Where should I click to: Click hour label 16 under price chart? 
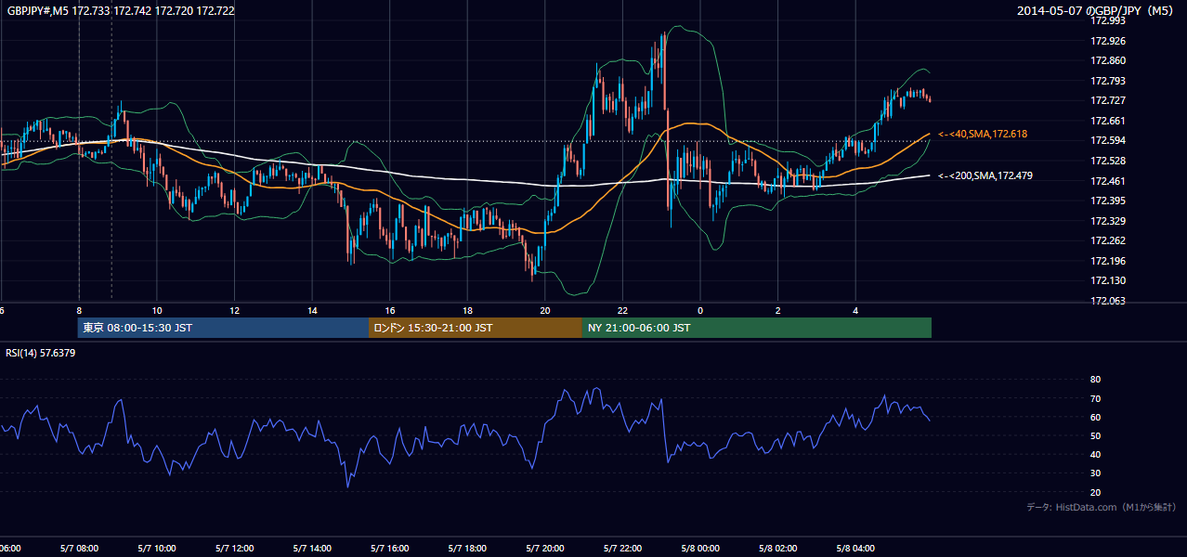click(x=390, y=311)
